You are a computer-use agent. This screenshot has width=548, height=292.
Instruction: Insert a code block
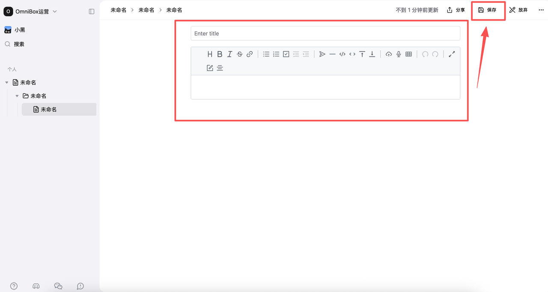click(342, 54)
